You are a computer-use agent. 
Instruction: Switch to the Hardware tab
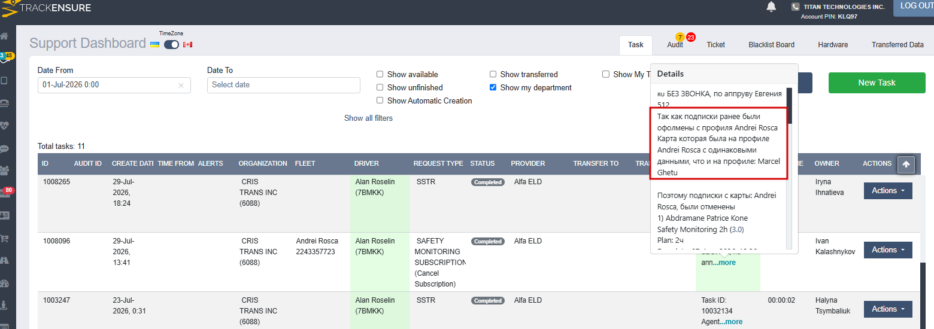pyautogui.click(x=833, y=45)
